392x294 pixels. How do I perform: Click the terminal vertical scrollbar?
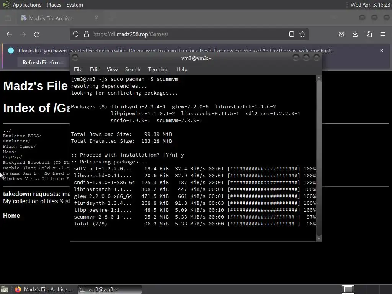pyautogui.click(x=319, y=158)
